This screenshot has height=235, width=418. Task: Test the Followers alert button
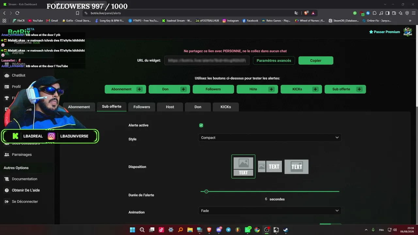(213, 89)
